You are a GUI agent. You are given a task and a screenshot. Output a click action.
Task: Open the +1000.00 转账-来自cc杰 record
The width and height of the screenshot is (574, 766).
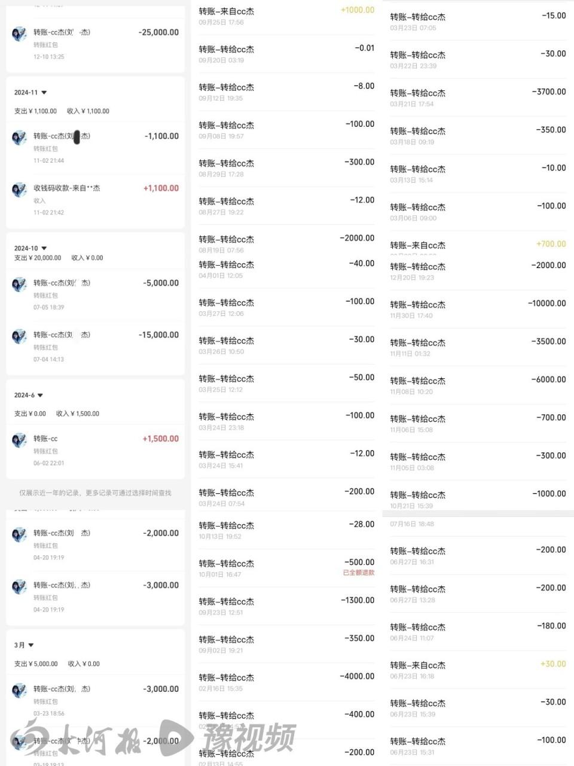[286, 16]
